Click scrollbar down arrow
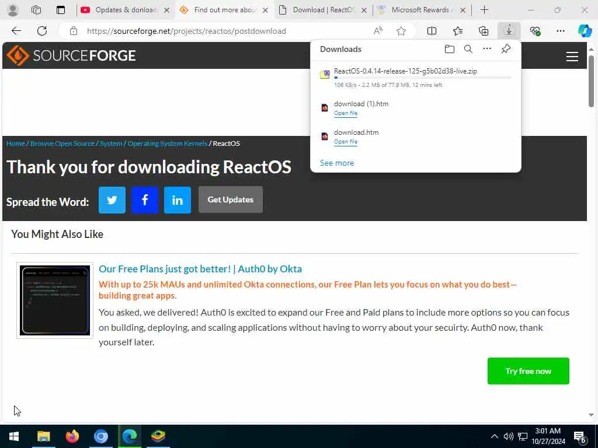 [x=591, y=415]
